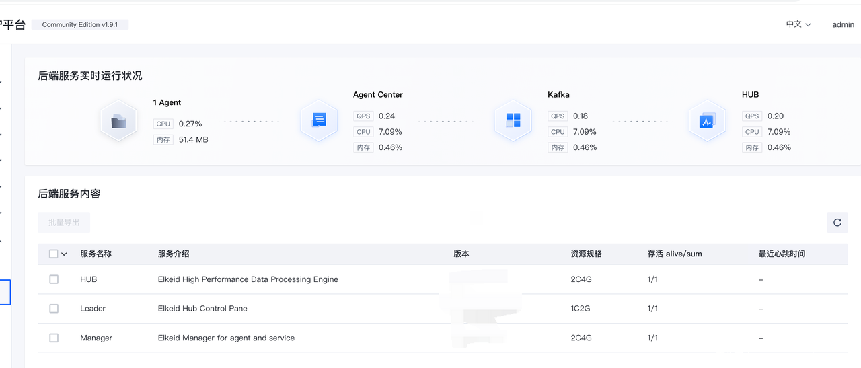Tick the select-all checkbox in table header
The height and width of the screenshot is (368, 861).
(x=54, y=254)
